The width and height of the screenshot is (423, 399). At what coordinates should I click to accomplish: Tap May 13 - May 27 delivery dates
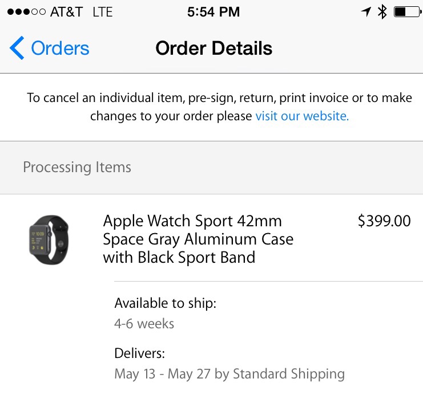162,374
